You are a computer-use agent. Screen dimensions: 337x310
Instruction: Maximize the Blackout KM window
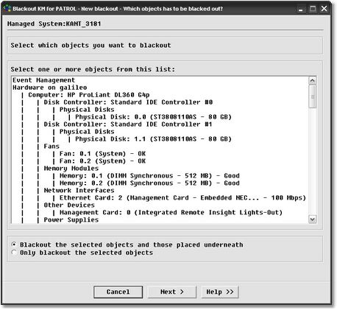(x=313, y=9)
